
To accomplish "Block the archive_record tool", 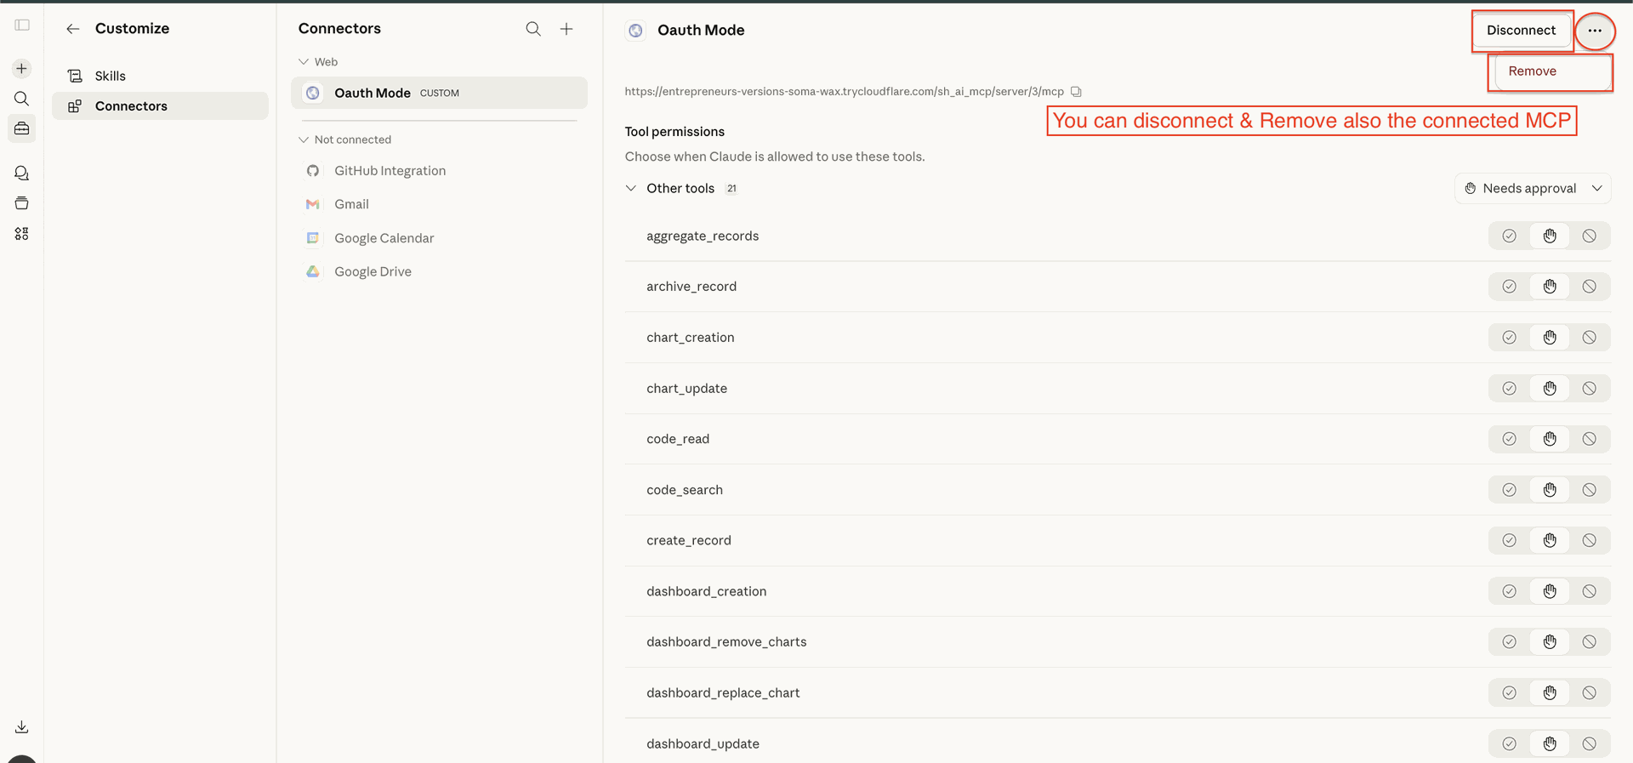I will click(x=1589, y=287).
